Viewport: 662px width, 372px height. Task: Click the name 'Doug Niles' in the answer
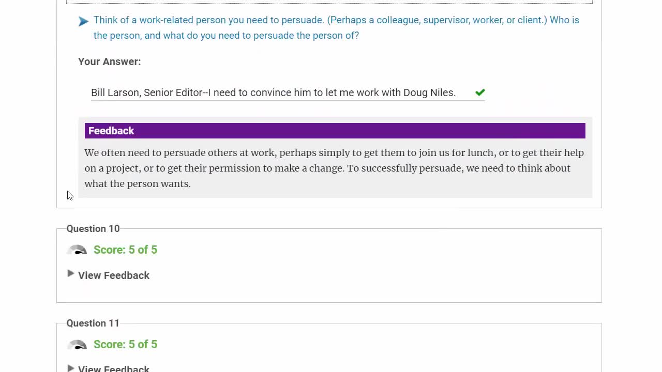(x=429, y=93)
